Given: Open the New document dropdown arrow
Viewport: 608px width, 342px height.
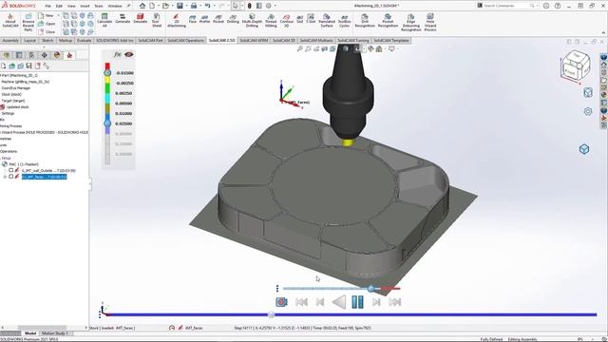Looking at the screenshot, I should pos(158,6).
